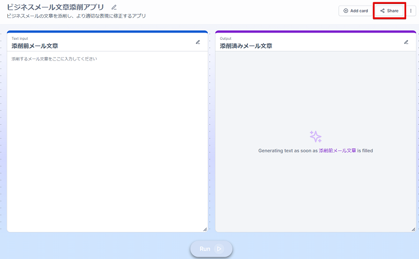This screenshot has width=419, height=259.
Task: Click the app description subtitle text
Action: coord(76,16)
